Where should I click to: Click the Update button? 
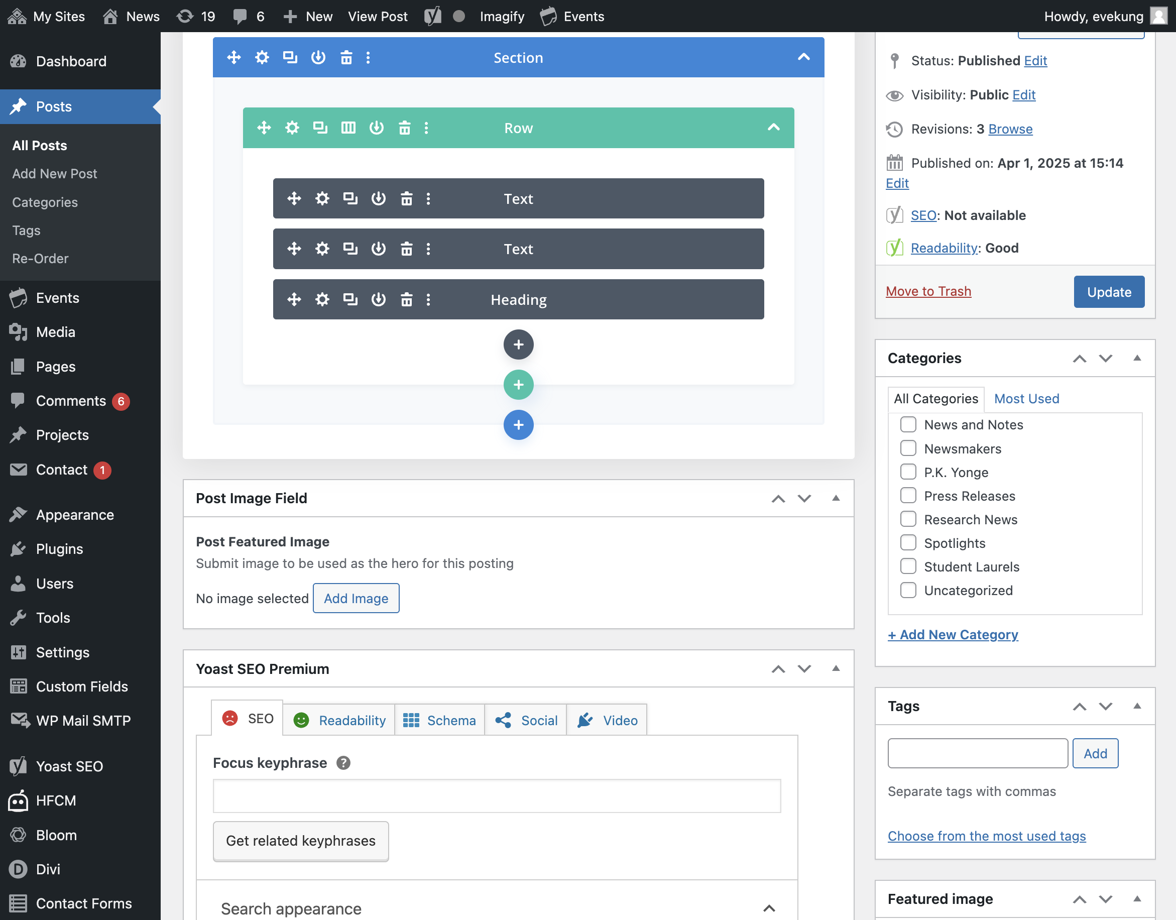pos(1109,292)
